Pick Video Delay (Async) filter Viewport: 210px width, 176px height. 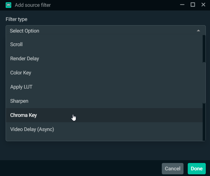point(104,129)
